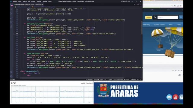Open Customize Layout icon in title bar
Viewport: 193px width, 108px height.
click(x=129, y=1)
